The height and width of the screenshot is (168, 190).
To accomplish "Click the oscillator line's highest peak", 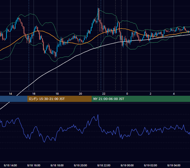I will click(98, 115).
